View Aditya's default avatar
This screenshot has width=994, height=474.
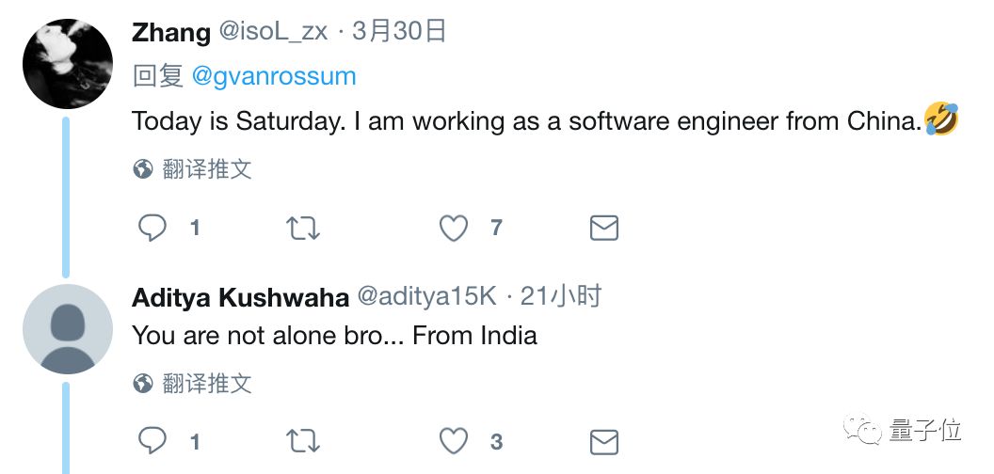click(68, 329)
